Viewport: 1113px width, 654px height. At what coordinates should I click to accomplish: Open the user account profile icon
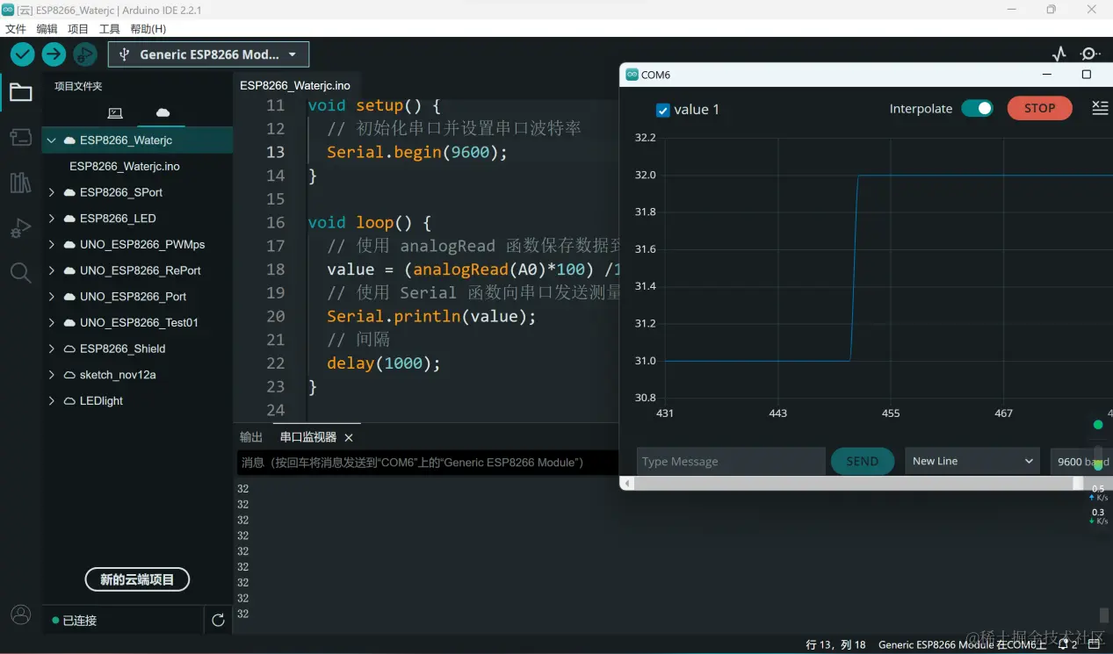point(20,614)
